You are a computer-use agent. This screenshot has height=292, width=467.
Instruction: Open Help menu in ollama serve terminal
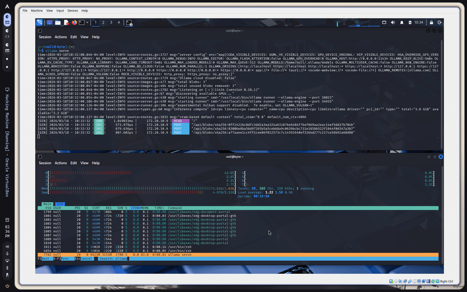click(x=96, y=37)
